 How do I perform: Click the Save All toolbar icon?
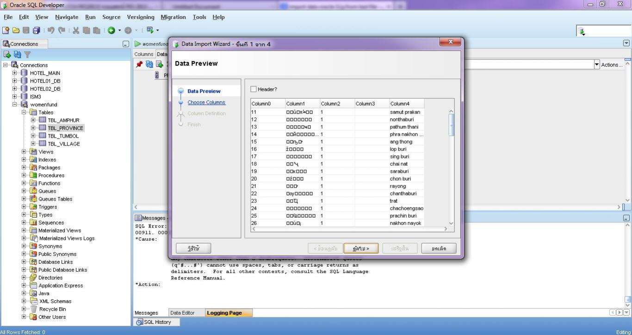click(36, 30)
